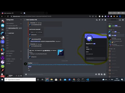Open the troll face server icon
125x93 pixels.
point(3,54)
